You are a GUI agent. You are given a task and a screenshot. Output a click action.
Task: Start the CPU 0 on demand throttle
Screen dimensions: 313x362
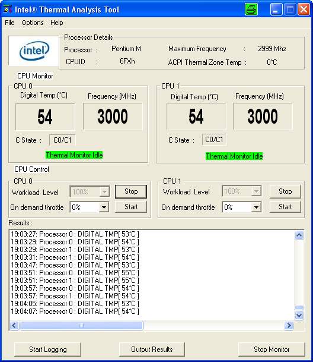coord(131,207)
